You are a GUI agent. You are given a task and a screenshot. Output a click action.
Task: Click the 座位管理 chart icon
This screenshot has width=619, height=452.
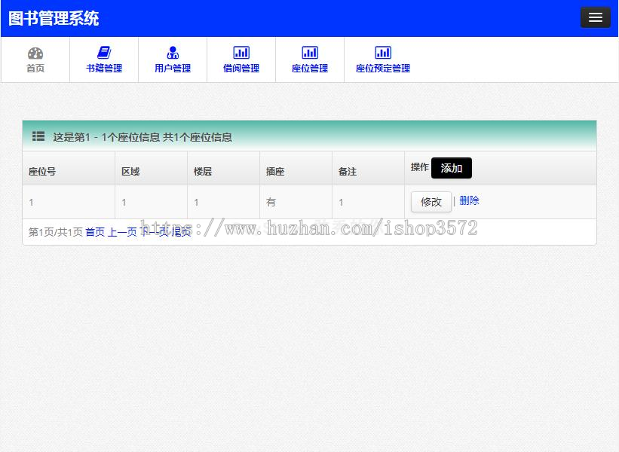click(310, 53)
